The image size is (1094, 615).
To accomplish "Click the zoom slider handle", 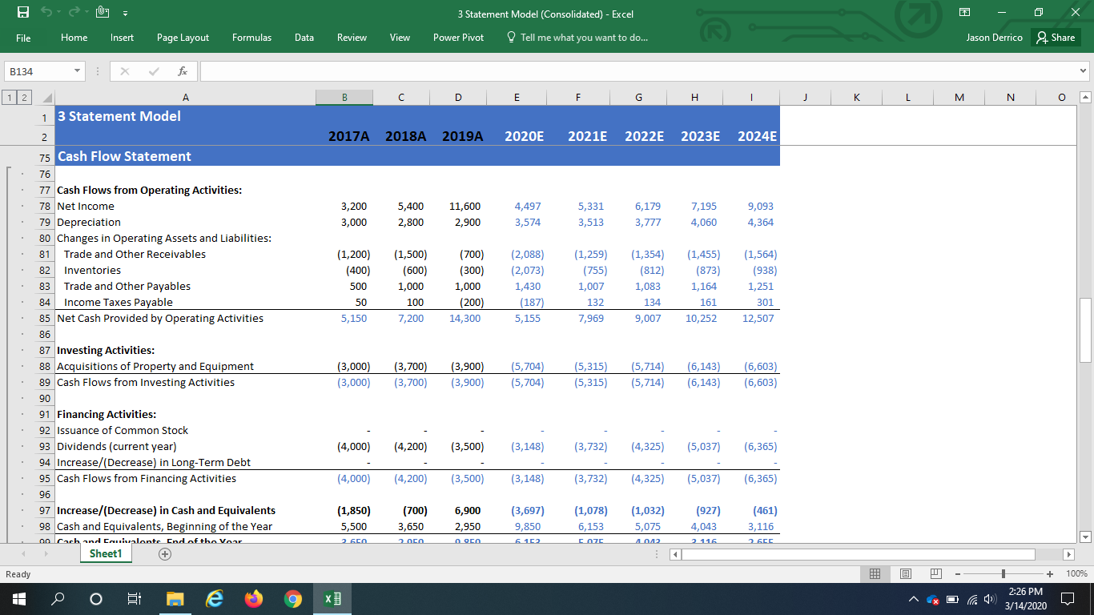I will pos(1004,574).
